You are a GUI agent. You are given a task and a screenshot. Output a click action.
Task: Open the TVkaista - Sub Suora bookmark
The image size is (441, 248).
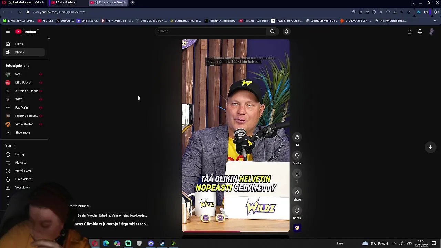pos(254,21)
